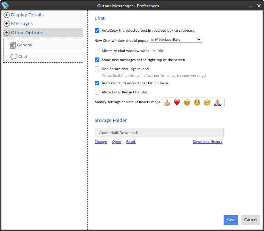Uncheck AutoCopy selected text to clipboard

97,31
